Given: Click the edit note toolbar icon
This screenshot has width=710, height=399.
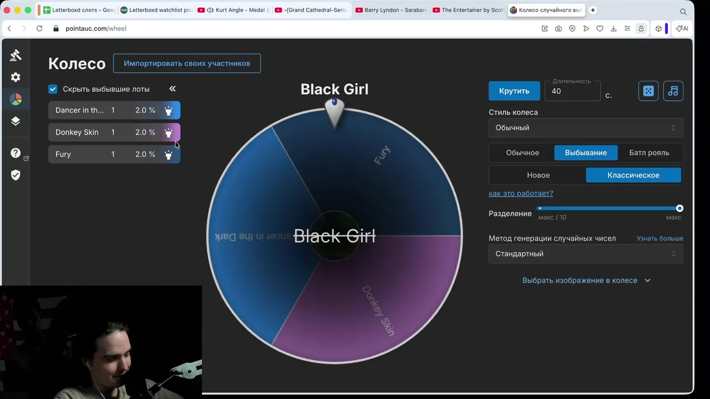Looking at the screenshot, I should pos(545,28).
